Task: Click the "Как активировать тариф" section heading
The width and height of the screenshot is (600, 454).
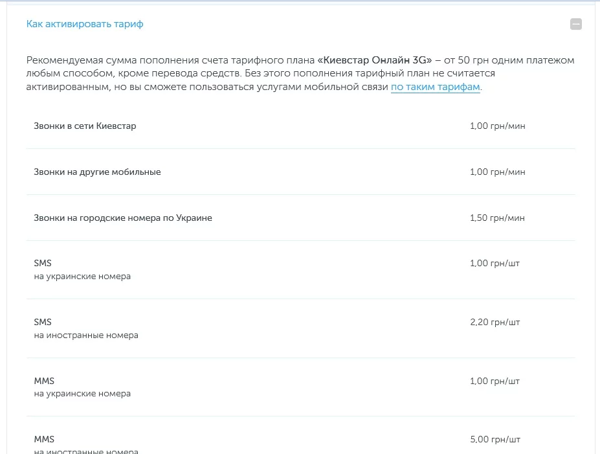Action: [x=85, y=24]
